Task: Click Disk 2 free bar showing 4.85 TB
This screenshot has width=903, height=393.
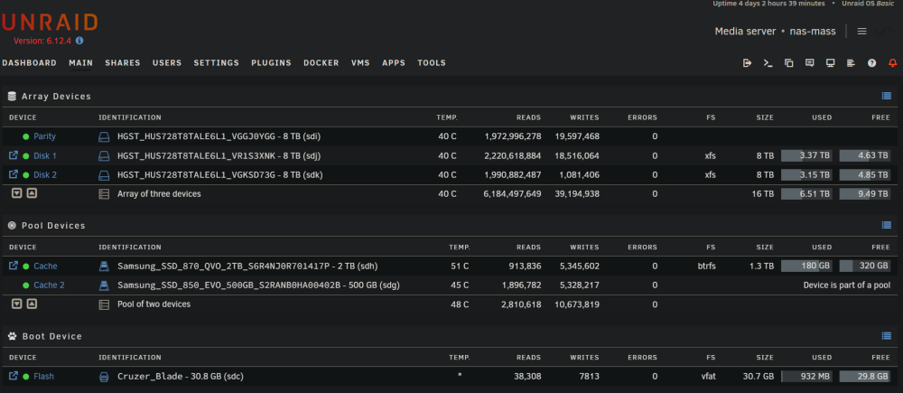Action: [865, 174]
